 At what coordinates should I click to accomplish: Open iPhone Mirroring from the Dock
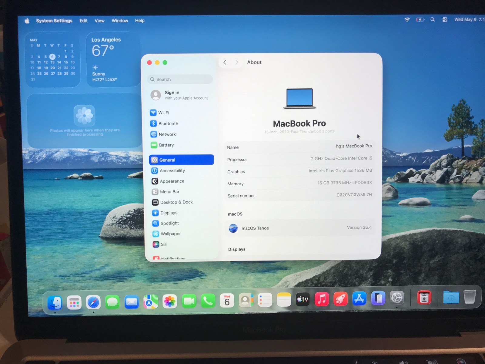click(378, 298)
